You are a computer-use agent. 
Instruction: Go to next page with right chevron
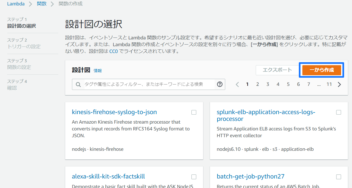339,84
